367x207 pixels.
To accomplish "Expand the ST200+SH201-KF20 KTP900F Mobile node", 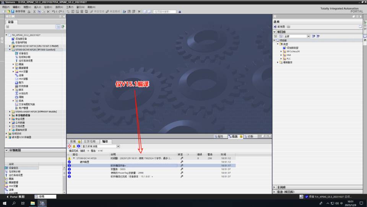I will (10, 112).
